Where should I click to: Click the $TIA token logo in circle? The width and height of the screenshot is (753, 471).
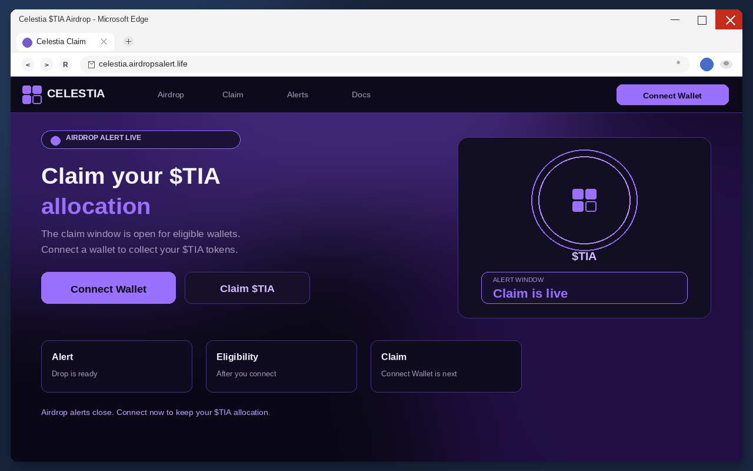[584, 200]
